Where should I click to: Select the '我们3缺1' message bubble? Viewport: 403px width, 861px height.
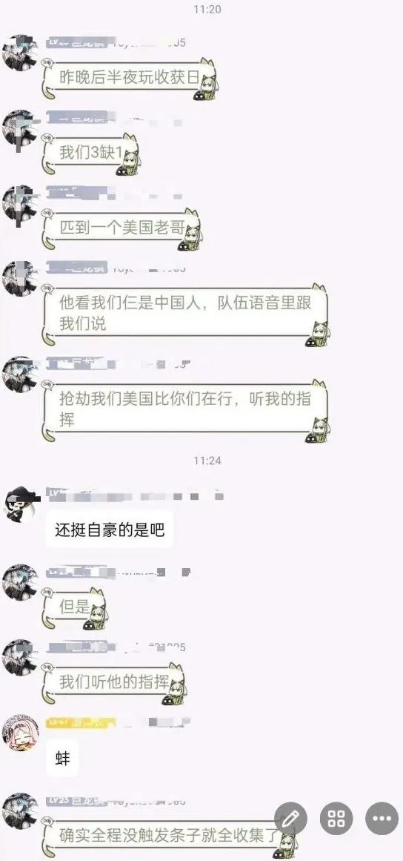pyautogui.click(x=92, y=154)
